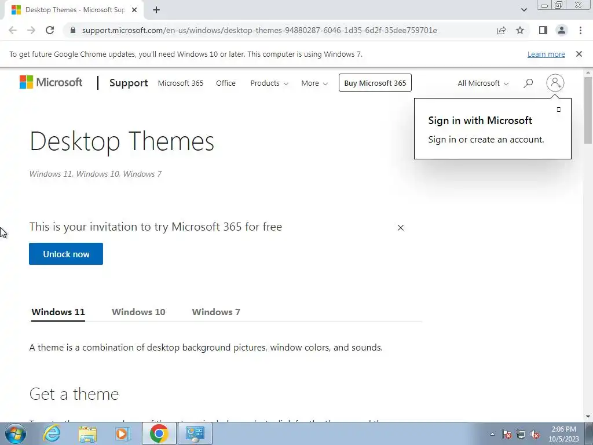Image resolution: width=593 pixels, height=445 pixels.
Task: Expand All Microsoft dropdown
Action: 483,83
